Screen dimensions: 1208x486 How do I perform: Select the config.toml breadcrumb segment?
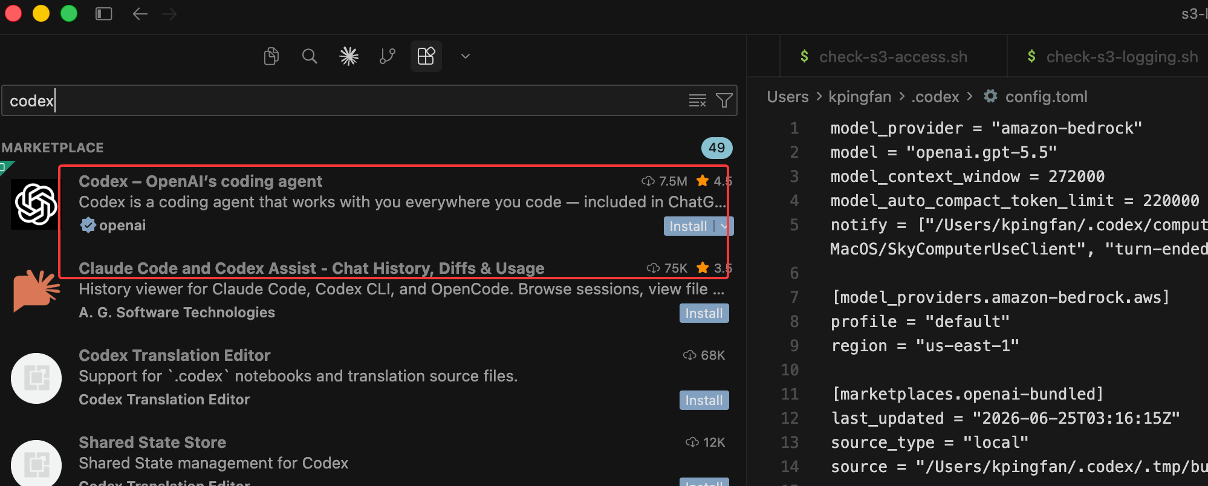1046,97
